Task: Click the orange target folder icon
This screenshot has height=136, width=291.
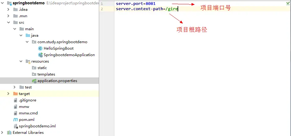Action: [15, 93]
